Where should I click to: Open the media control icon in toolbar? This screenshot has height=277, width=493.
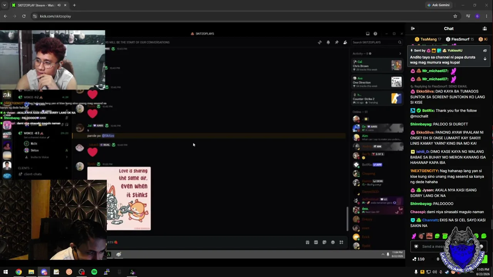tap(468, 16)
